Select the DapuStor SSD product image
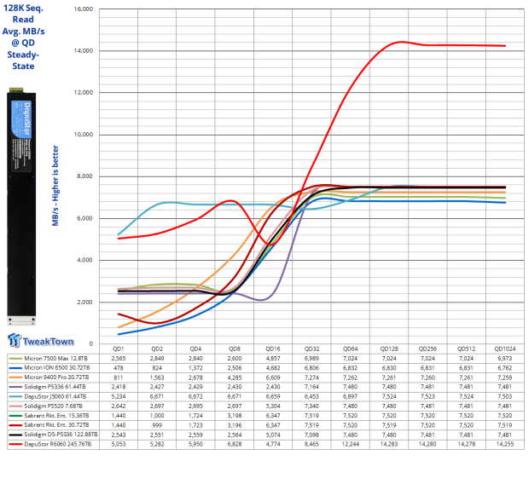Image resolution: width=529 pixels, height=484 pixels. [x=21, y=206]
